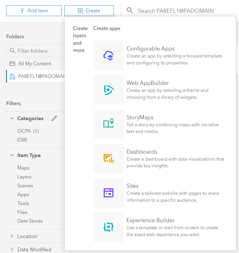Viewport: 239px width, 253px height.
Task: Click the magnifier icon beside the search box
Action: point(130,10)
